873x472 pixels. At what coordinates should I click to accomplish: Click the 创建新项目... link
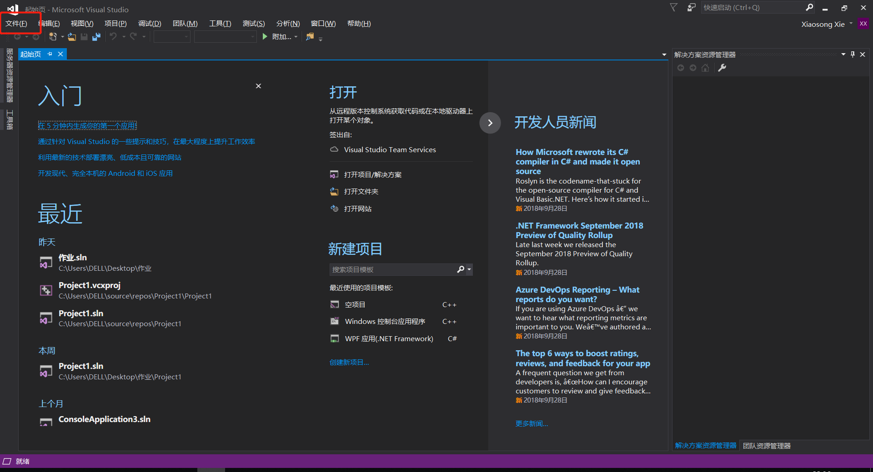click(x=349, y=362)
